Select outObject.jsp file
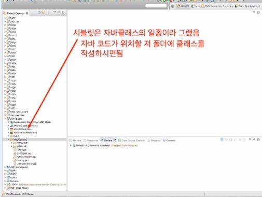 pyautogui.click(x=24, y=153)
